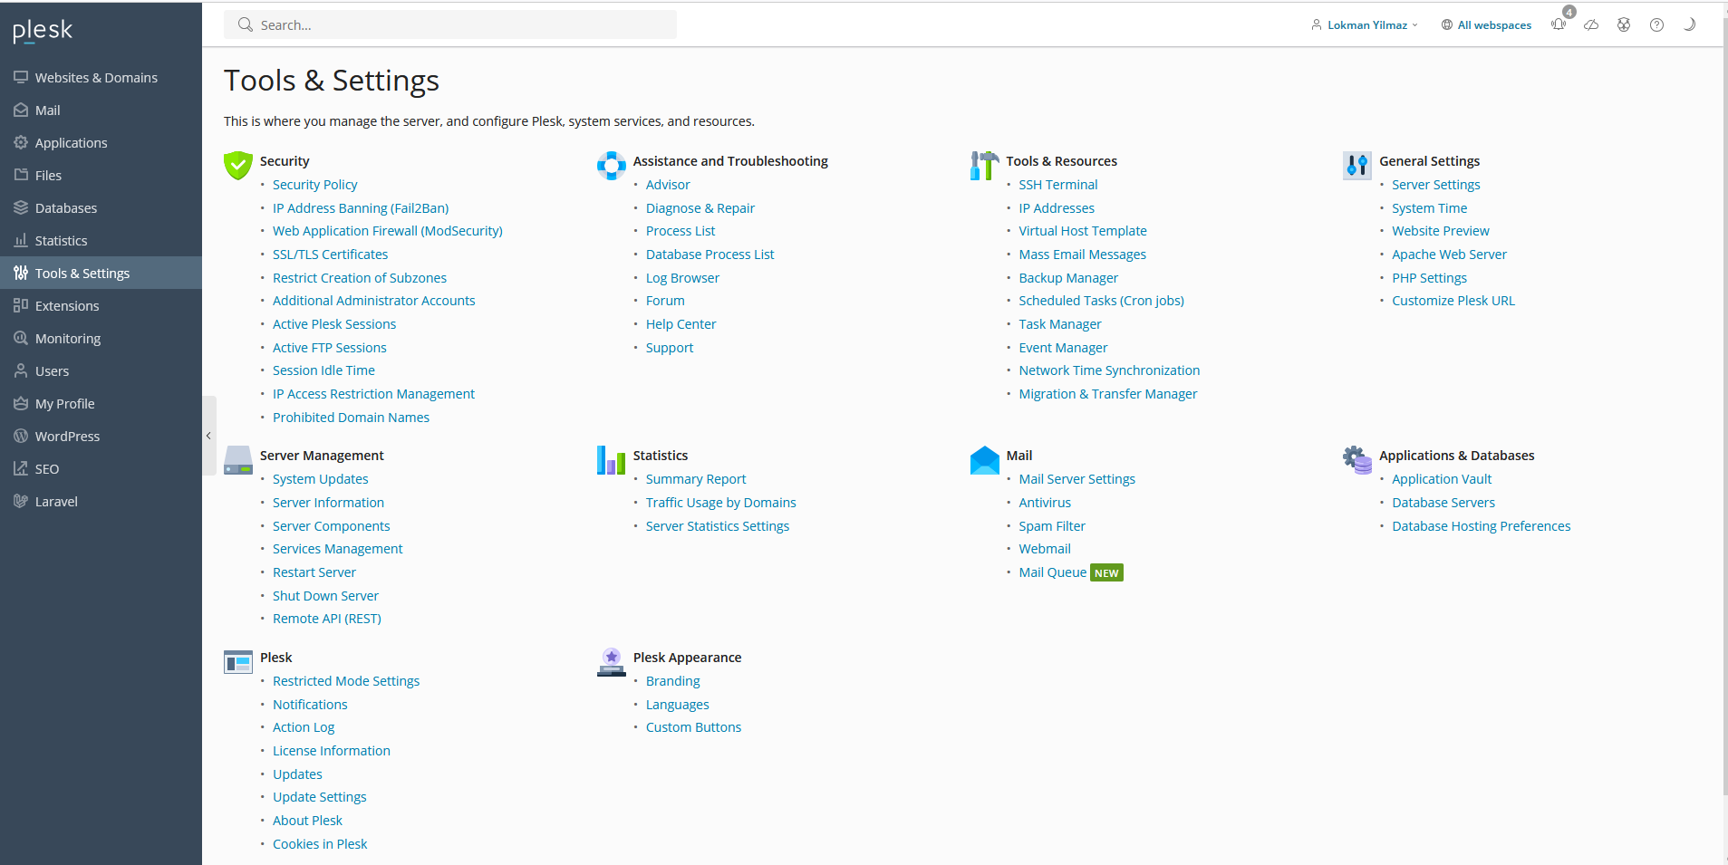This screenshot has height=865, width=1728.
Task: Open the Security Policy link
Action: [x=315, y=185]
